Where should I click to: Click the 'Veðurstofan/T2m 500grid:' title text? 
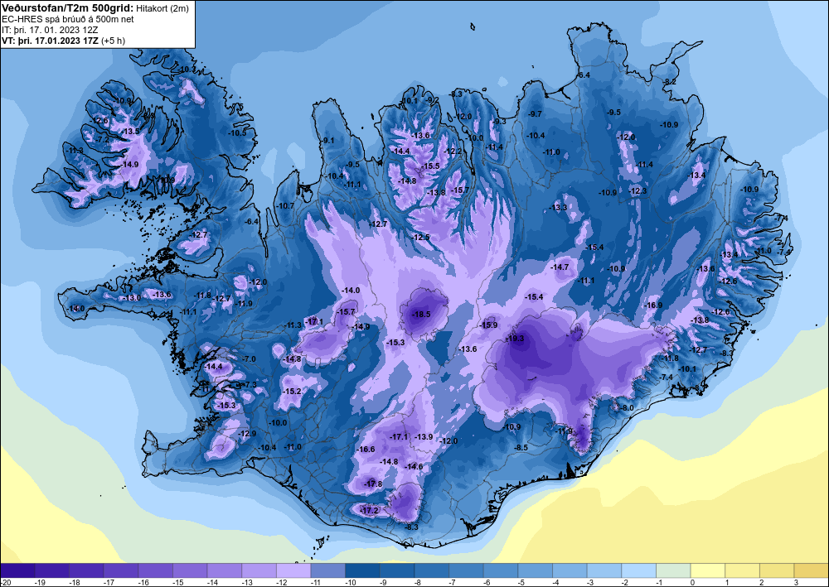[x=66, y=7]
